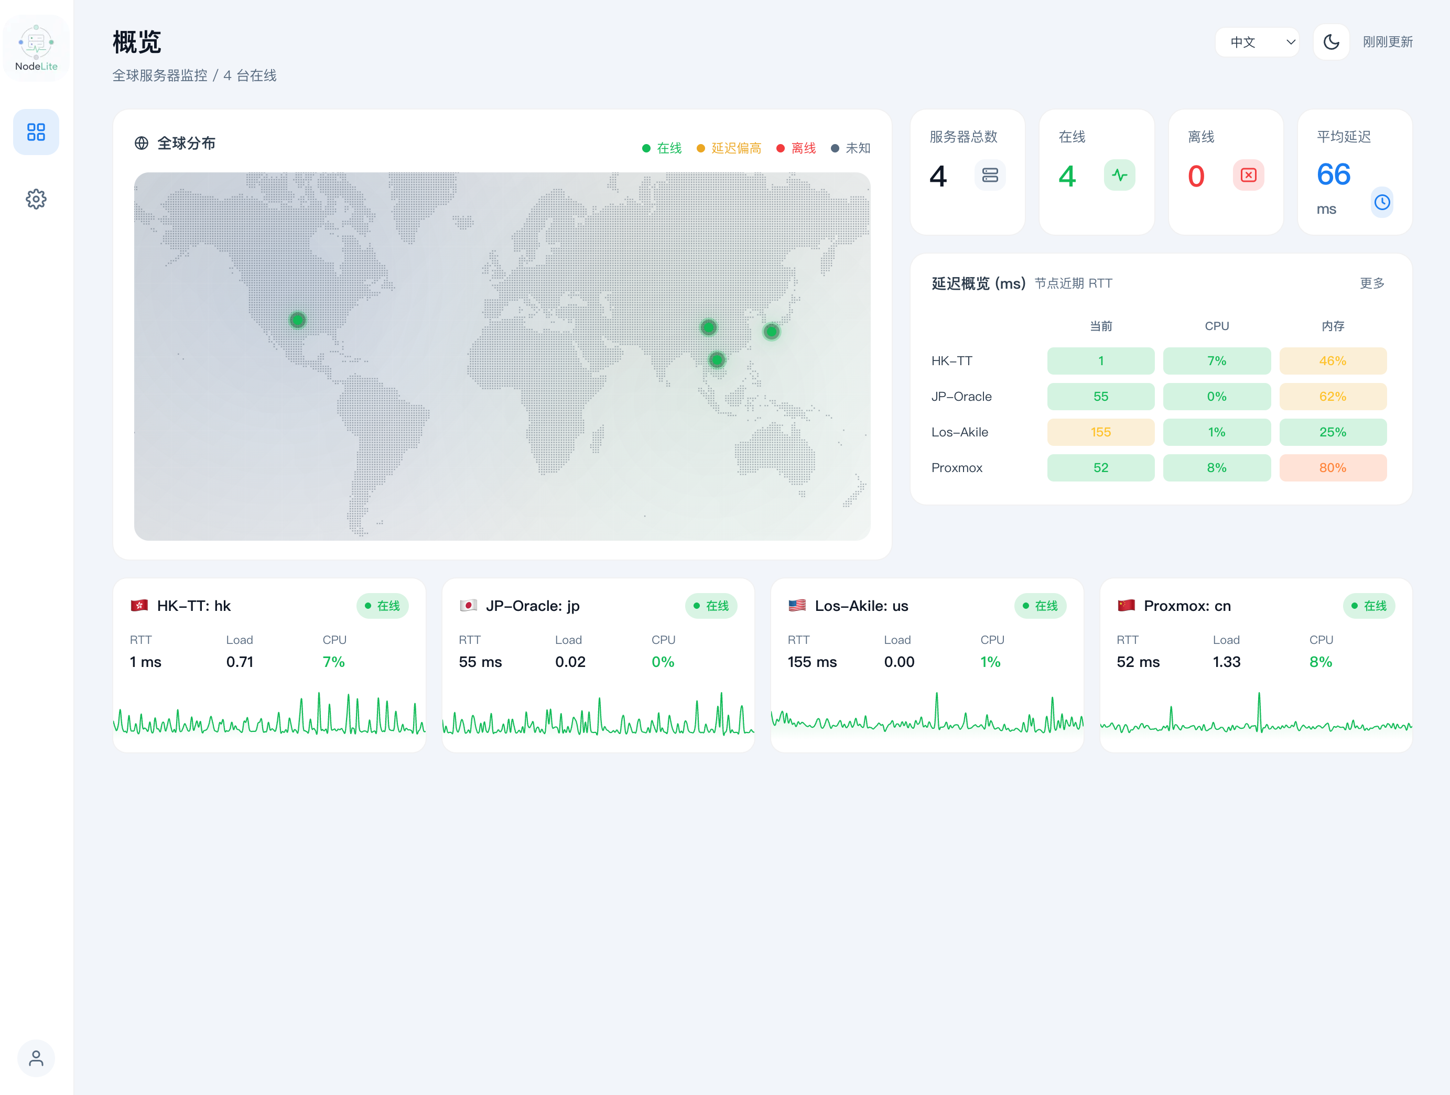Click the 当前 column header
The image size is (1450, 1095).
coord(1101,326)
